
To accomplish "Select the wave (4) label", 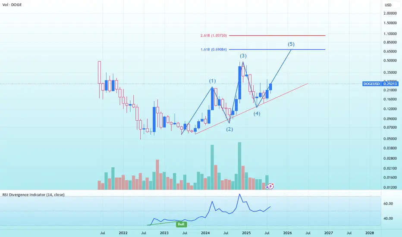I will point(257,113).
